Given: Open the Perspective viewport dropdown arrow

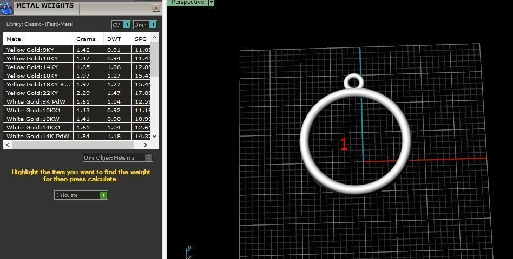Looking at the screenshot, I should click(211, 3).
